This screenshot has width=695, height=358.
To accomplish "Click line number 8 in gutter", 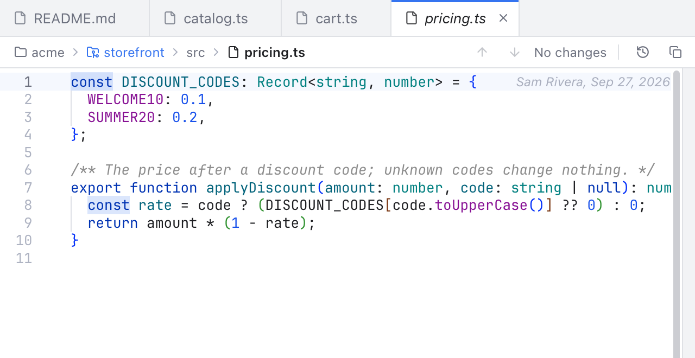I will (x=28, y=205).
